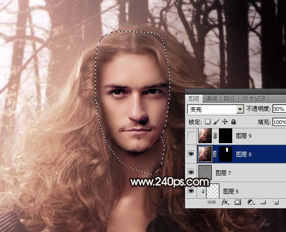Toggle lock image pixels brush icon
286x232 pixels.
coord(217,122)
